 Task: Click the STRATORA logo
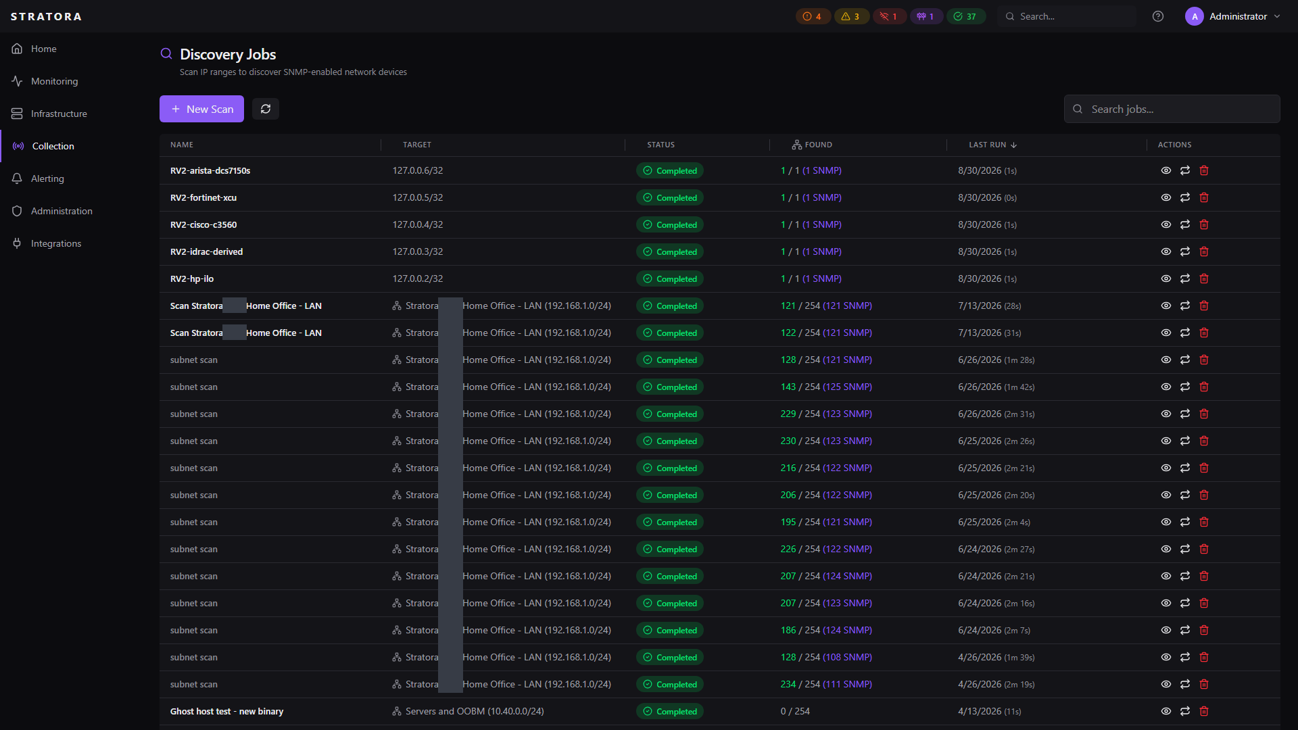coord(46,16)
